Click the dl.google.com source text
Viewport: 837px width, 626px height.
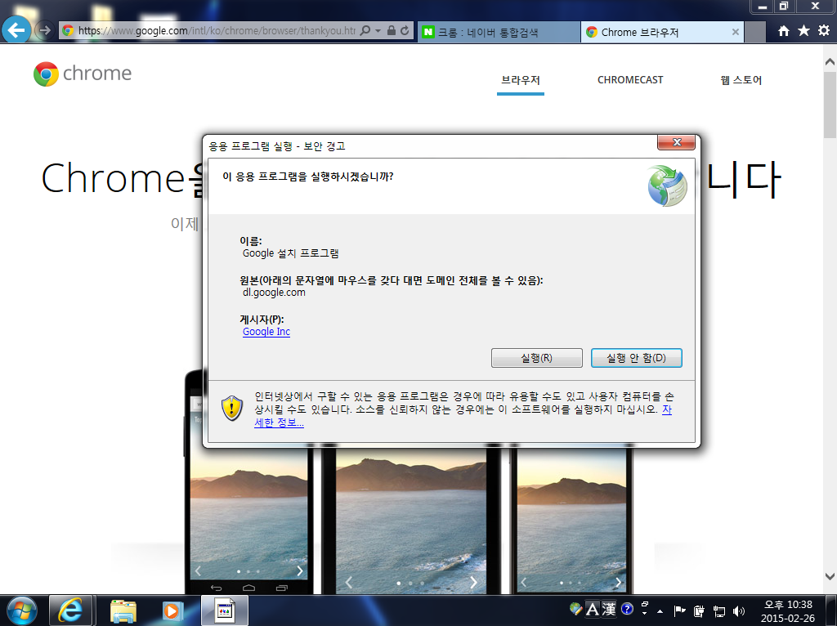pyautogui.click(x=274, y=293)
